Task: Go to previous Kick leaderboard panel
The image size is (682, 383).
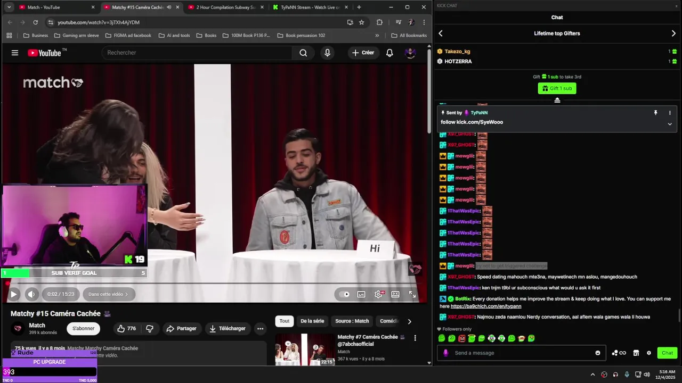Action: click(441, 34)
